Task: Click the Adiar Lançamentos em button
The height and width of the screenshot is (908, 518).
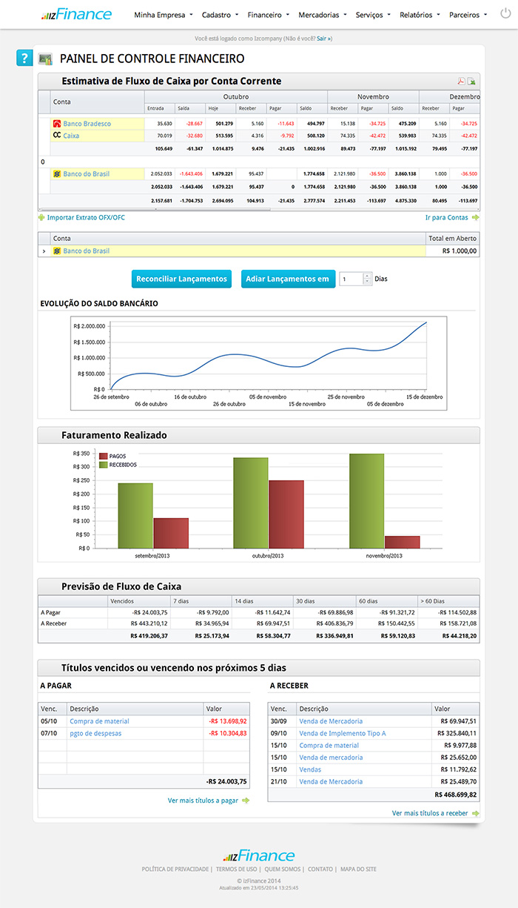Action: point(287,279)
